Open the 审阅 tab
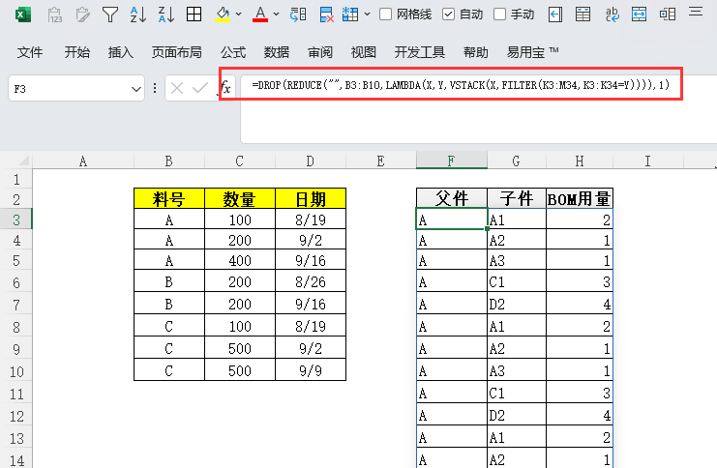This screenshot has height=468, width=717. (x=320, y=52)
